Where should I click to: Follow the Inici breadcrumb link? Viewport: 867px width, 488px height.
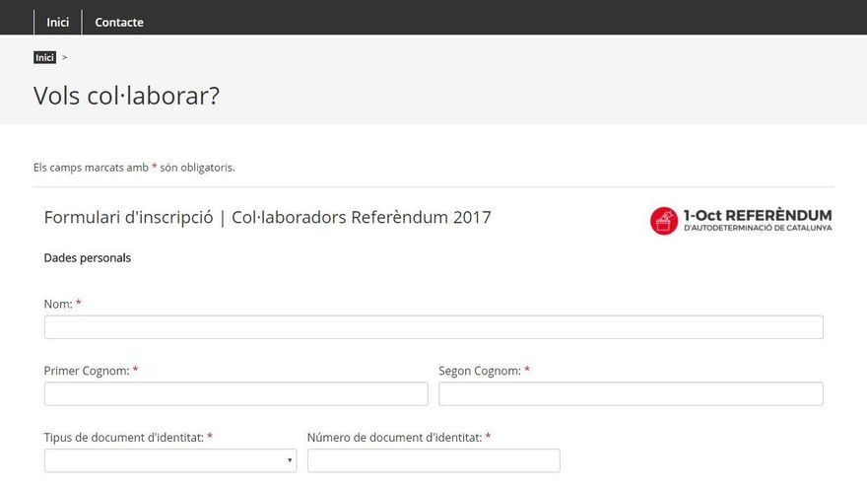coord(44,58)
